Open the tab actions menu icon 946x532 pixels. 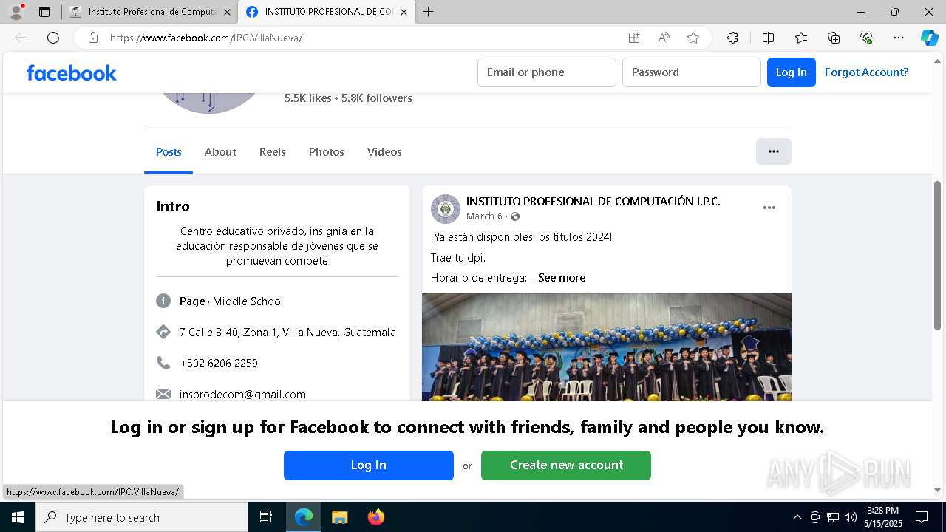(x=44, y=12)
